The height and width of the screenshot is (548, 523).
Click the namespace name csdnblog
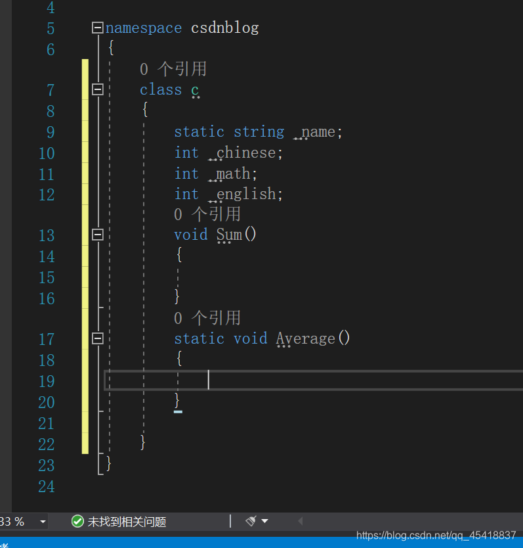(x=225, y=28)
